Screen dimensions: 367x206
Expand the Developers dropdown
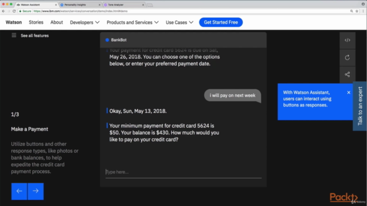[x=85, y=22]
